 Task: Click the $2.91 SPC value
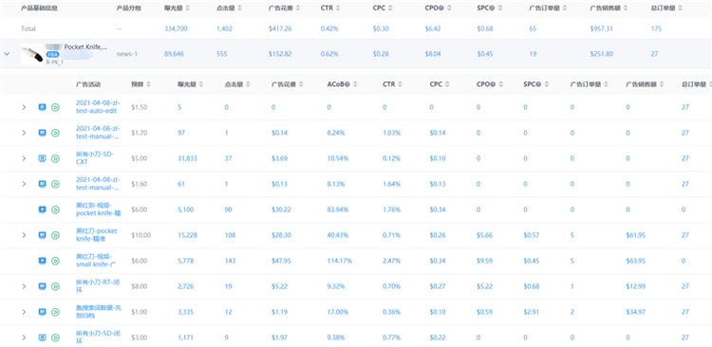pos(532,312)
